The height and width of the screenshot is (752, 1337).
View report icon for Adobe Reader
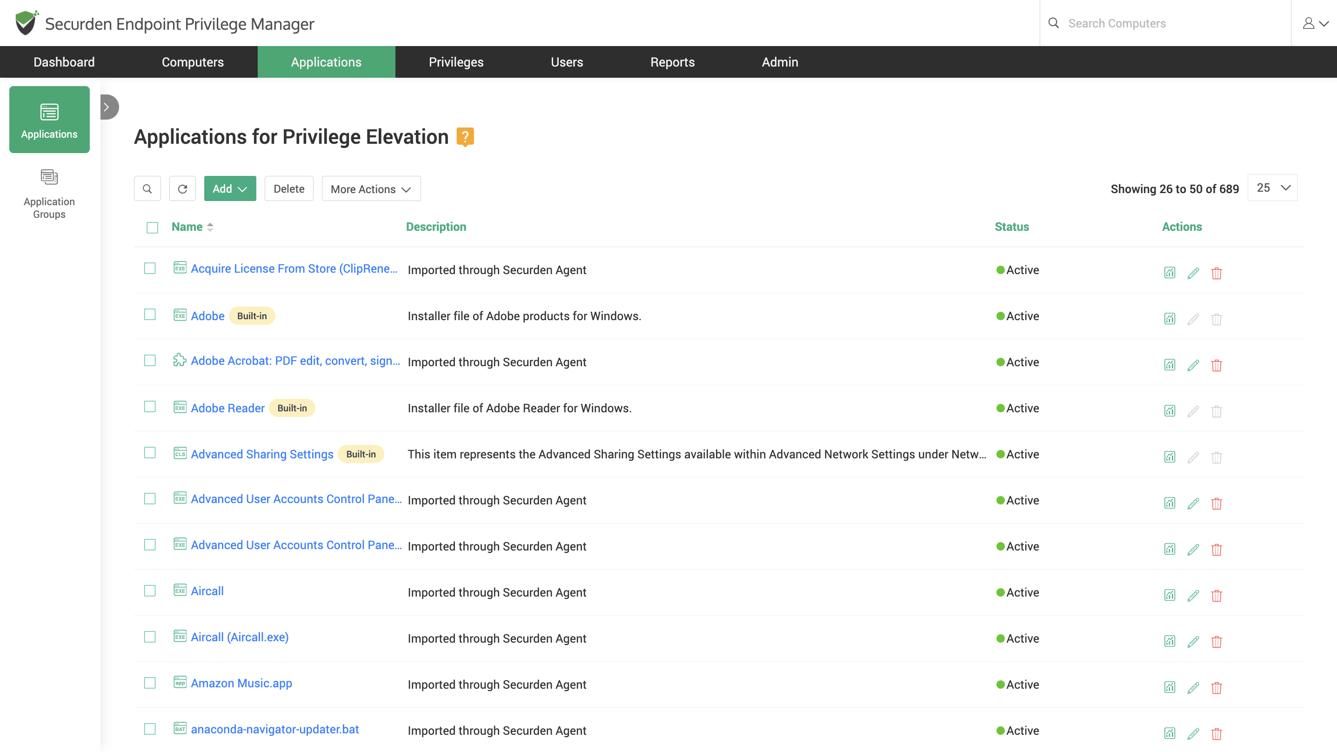pyautogui.click(x=1170, y=411)
